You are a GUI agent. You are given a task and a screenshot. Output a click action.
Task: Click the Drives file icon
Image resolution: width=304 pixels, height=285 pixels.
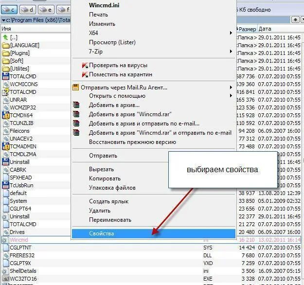[x=6, y=232]
